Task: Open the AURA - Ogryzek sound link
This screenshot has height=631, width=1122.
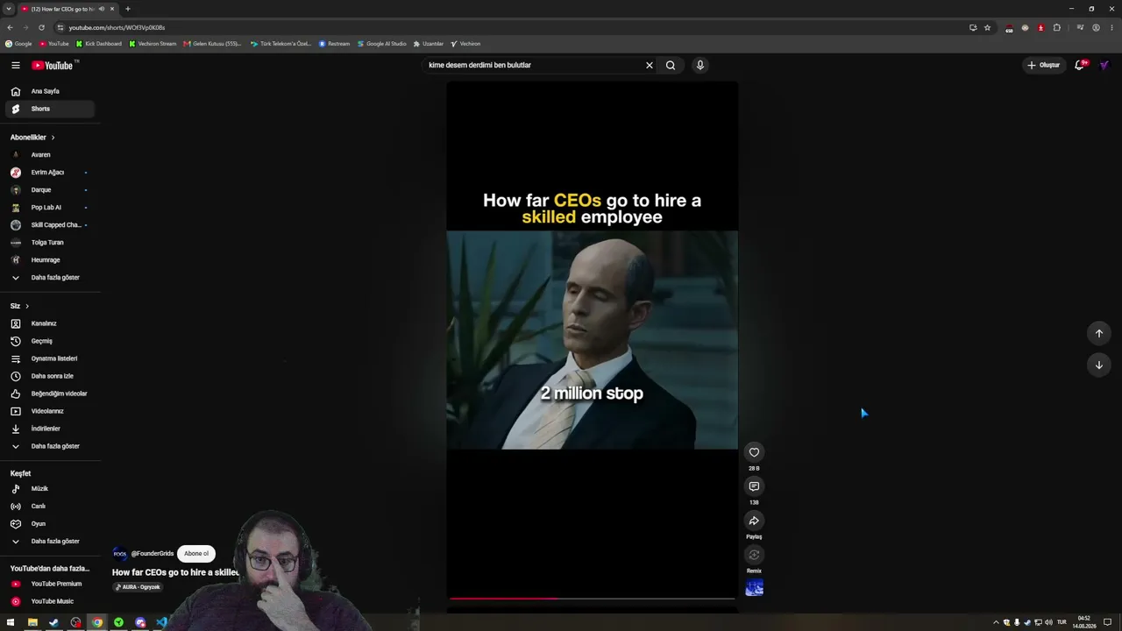Action: tap(138, 587)
